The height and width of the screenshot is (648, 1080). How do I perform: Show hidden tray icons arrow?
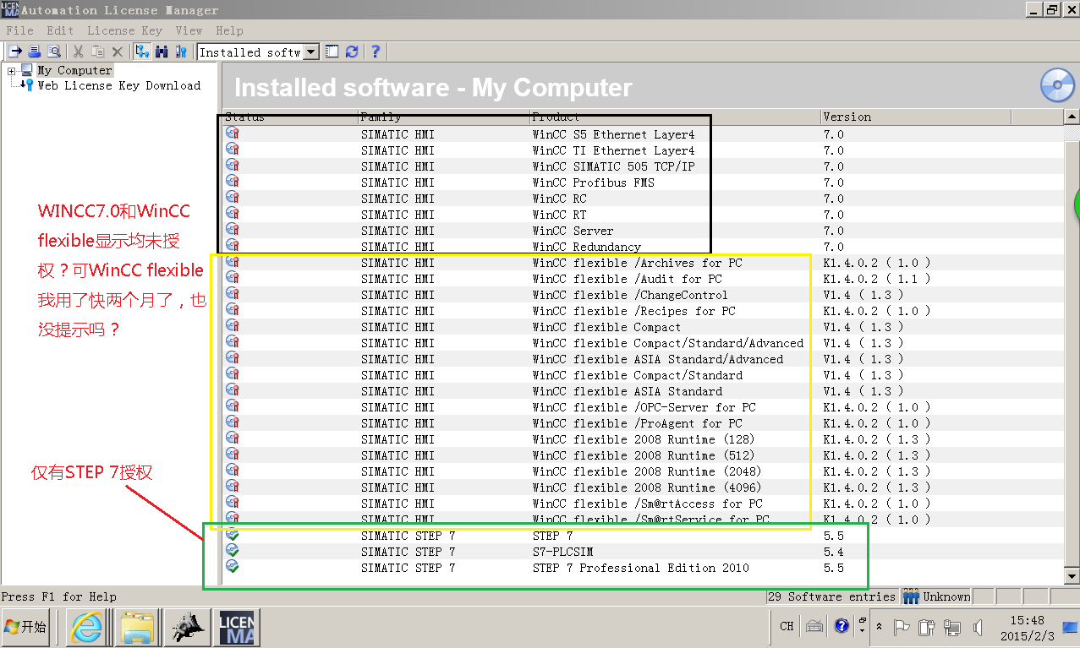click(x=880, y=627)
